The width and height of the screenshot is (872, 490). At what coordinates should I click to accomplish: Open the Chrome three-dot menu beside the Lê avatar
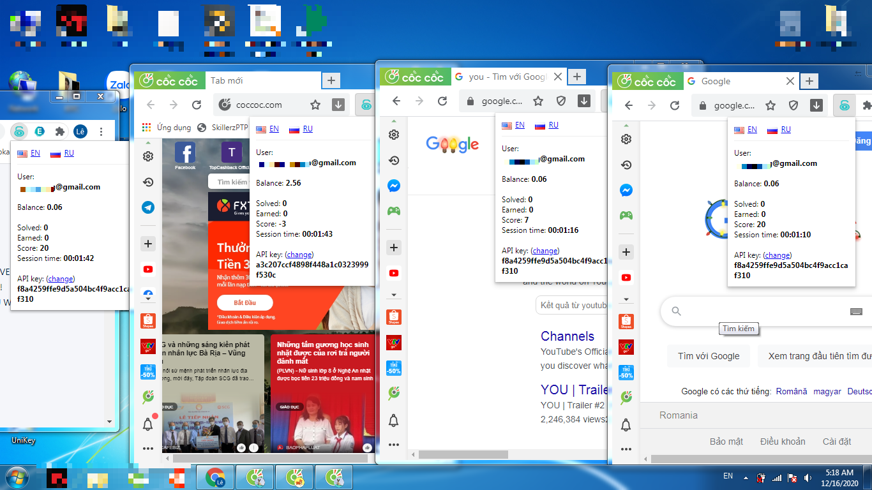(101, 131)
